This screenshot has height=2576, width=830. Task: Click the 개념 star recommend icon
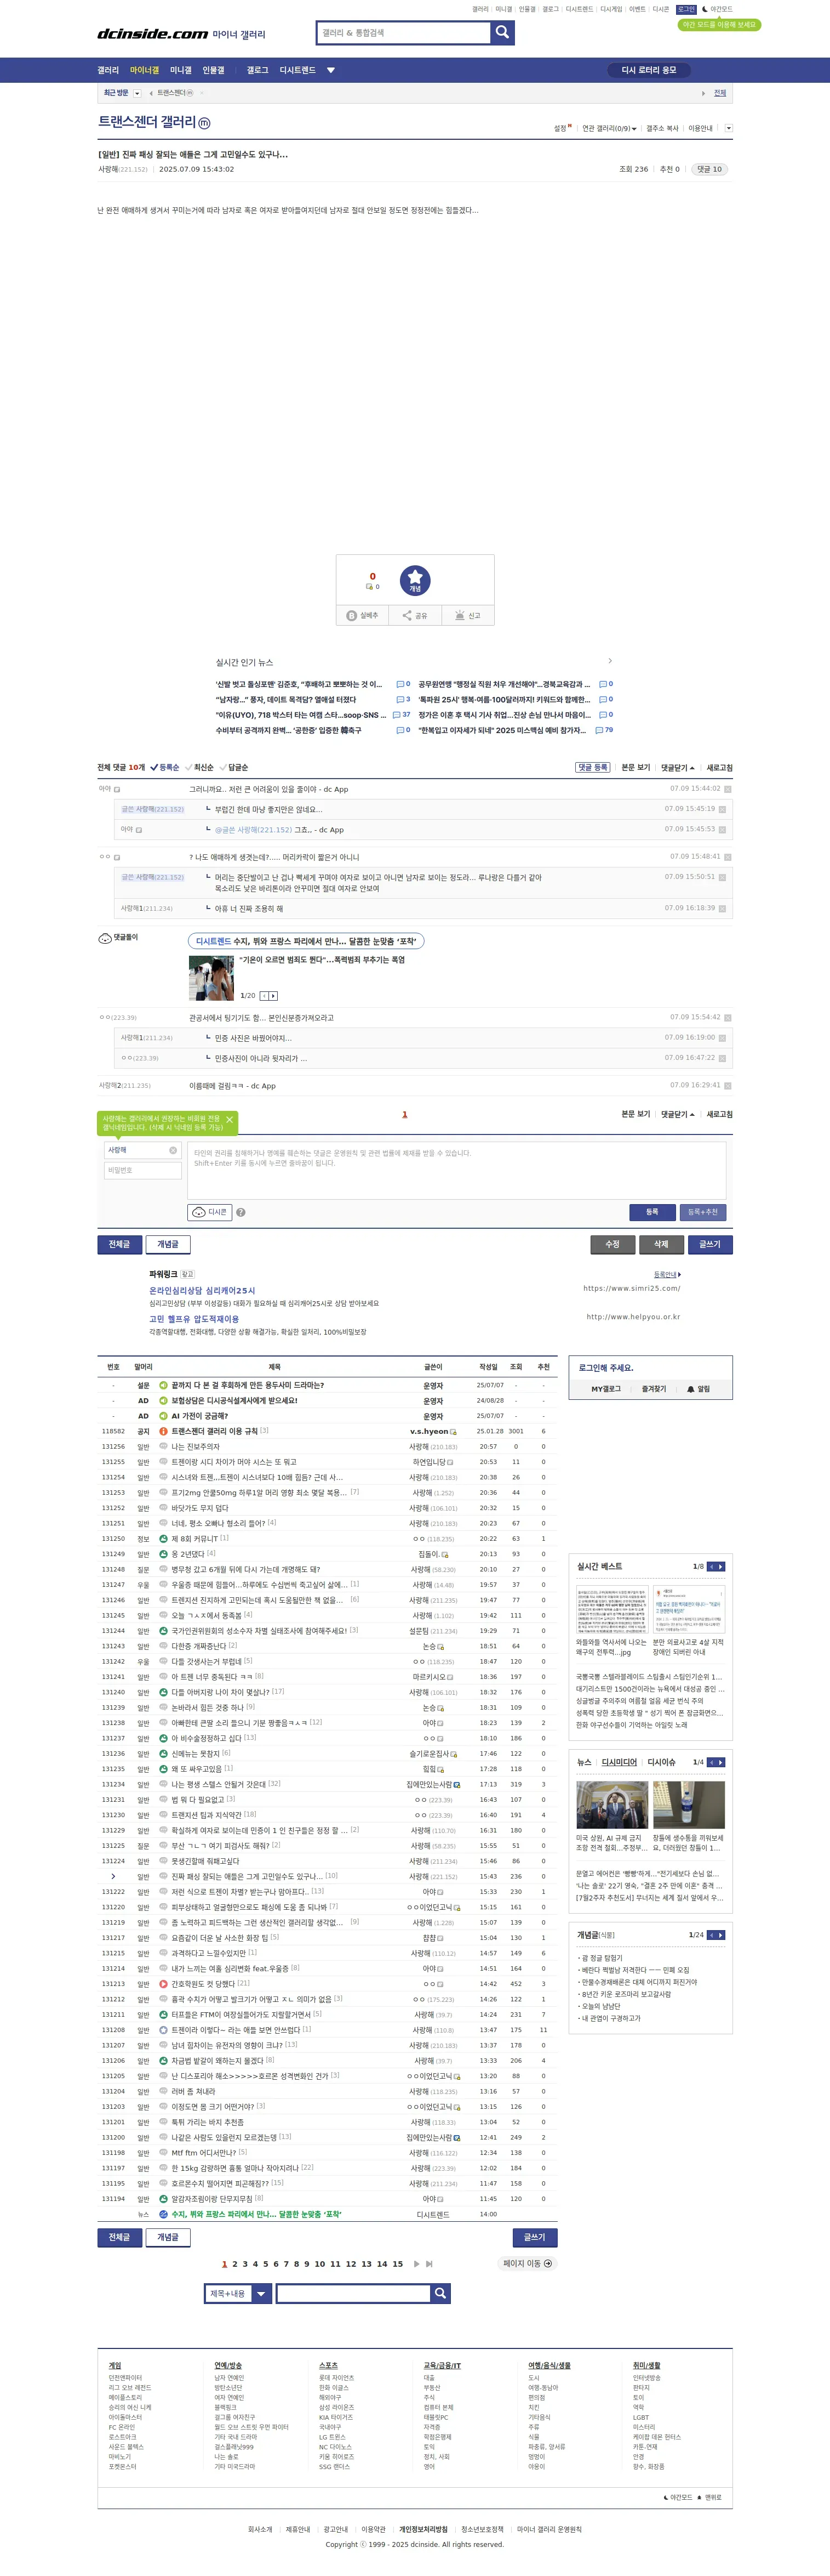pyautogui.click(x=415, y=580)
